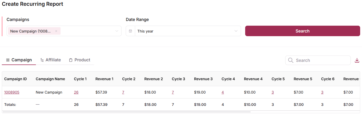Click the Cycle 5 column header
Viewport: 362px width, 114px height.
coord(278,79)
